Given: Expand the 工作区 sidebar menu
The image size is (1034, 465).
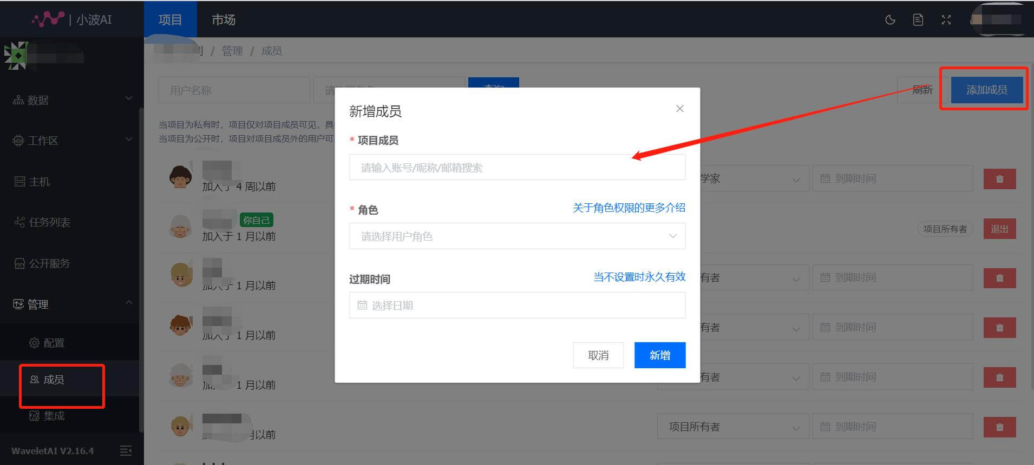Looking at the screenshot, I should pyautogui.click(x=72, y=140).
